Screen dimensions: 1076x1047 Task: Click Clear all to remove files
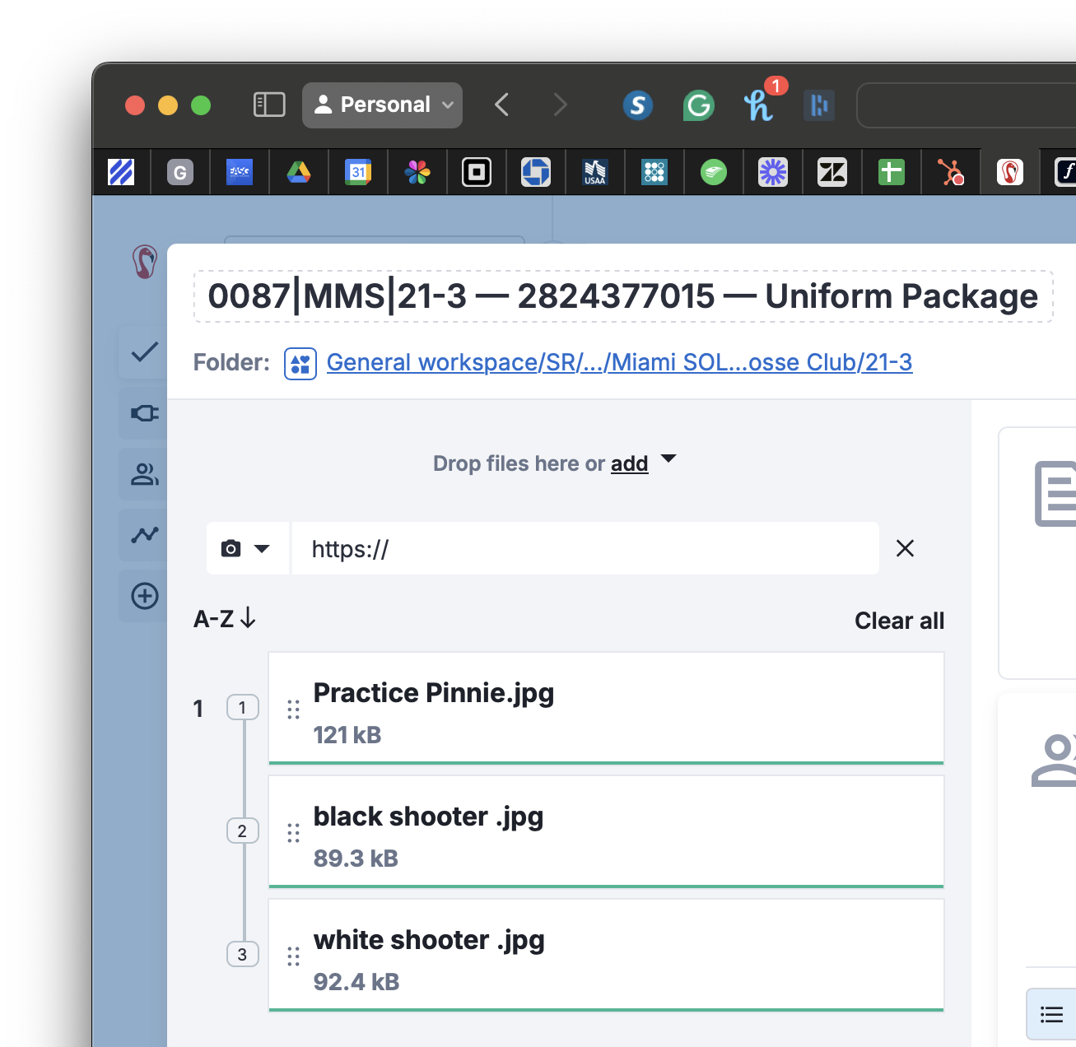click(x=899, y=621)
